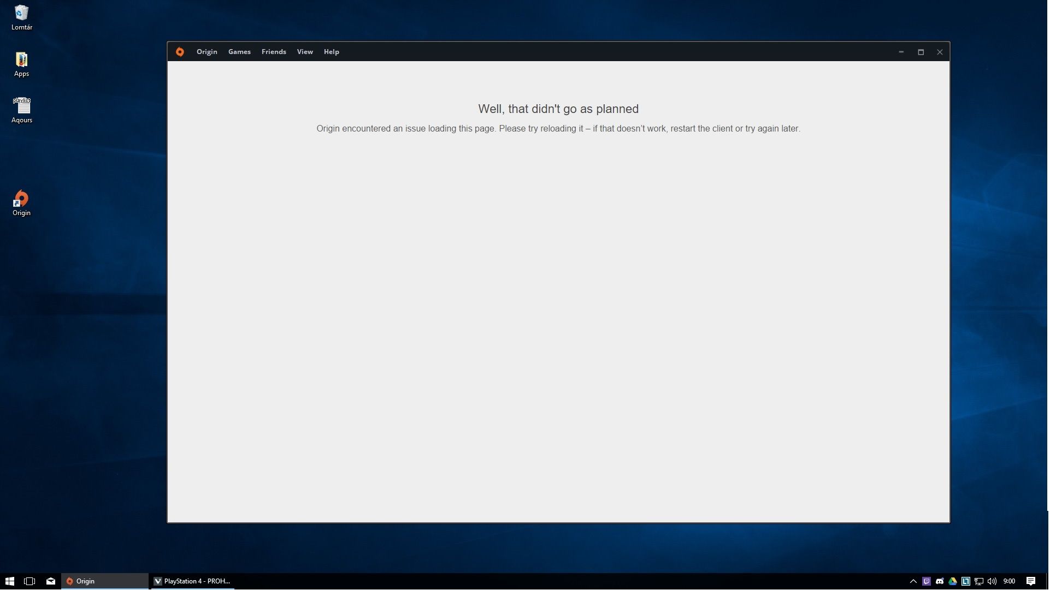Expand hidden system tray icons

coord(913,582)
